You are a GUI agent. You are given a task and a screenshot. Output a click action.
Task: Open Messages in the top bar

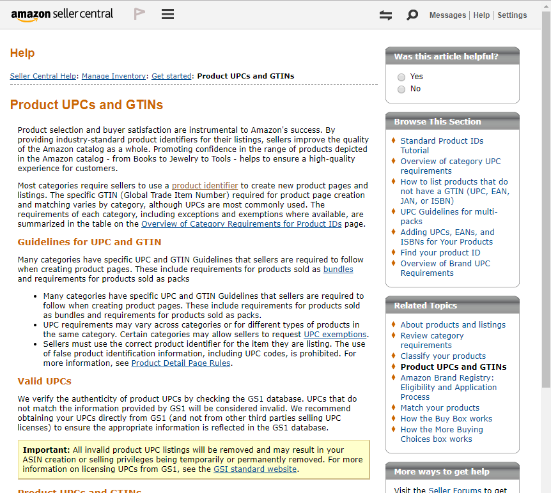(x=447, y=15)
